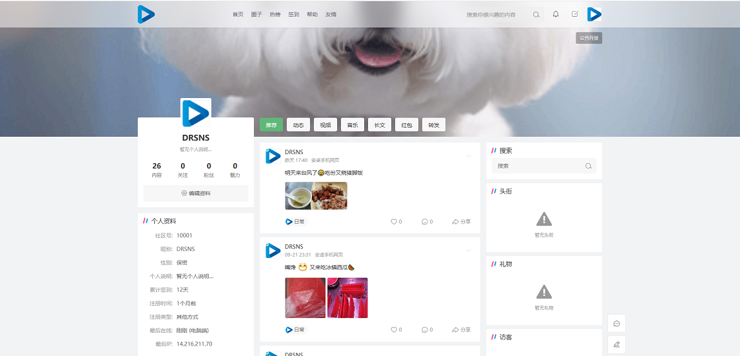
Task: Open the user avatar menu in header
Action: [594, 14]
